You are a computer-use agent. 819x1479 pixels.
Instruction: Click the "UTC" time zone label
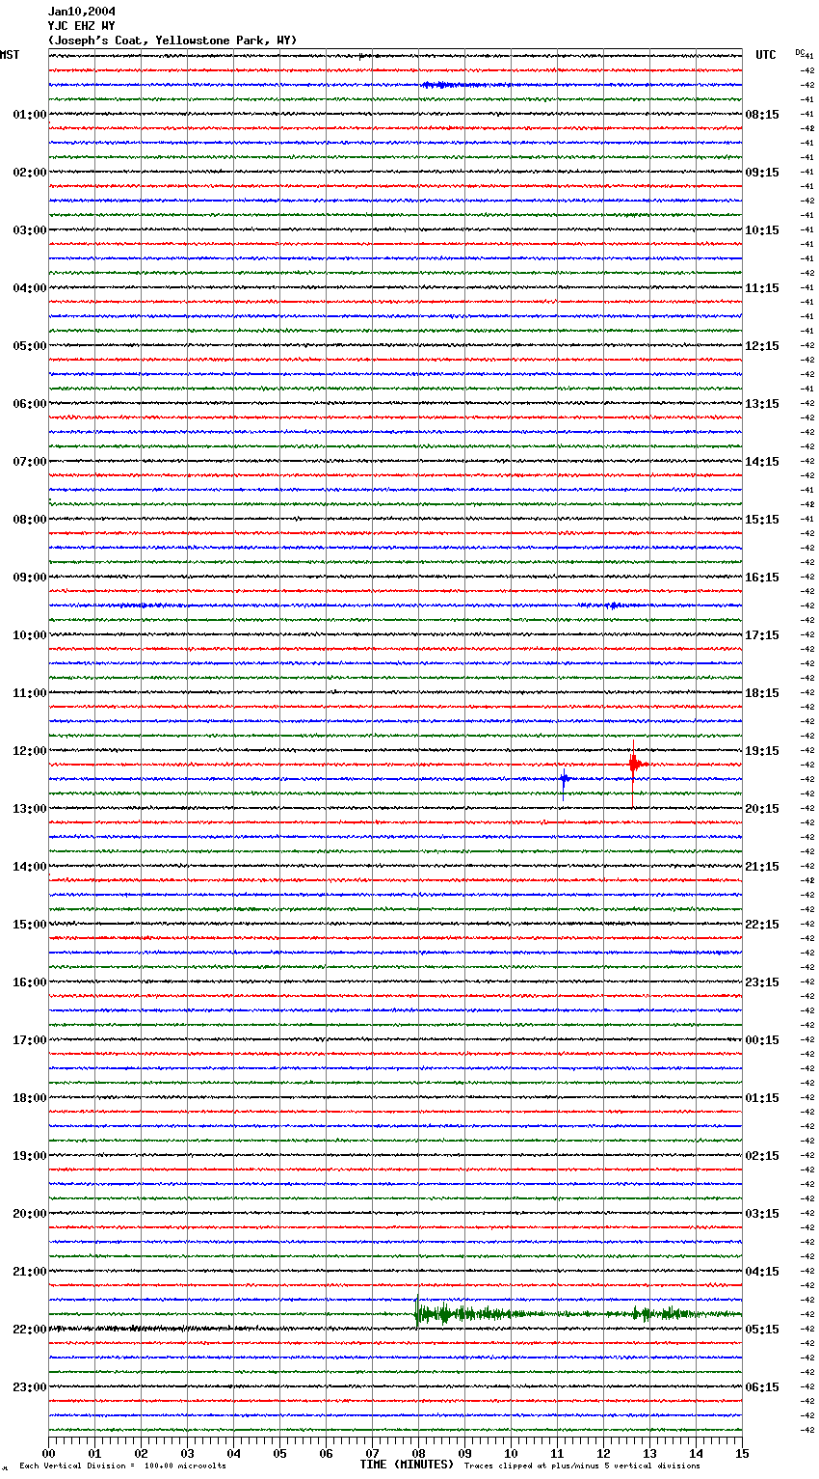766,55
